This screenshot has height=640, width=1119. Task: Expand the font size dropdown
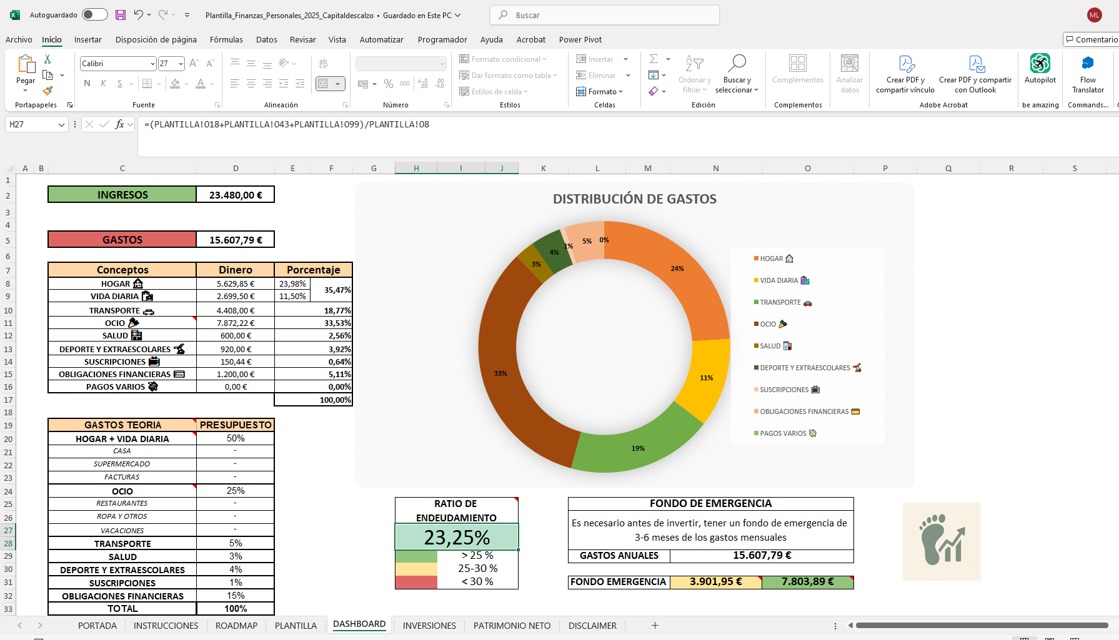pyautogui.click(x=181, y=64)
